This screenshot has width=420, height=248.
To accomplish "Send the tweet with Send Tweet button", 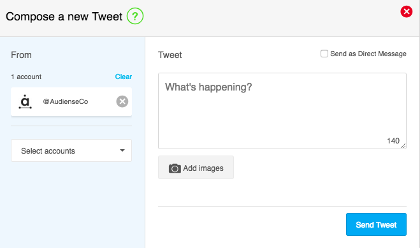I will [x=376, y=224].
